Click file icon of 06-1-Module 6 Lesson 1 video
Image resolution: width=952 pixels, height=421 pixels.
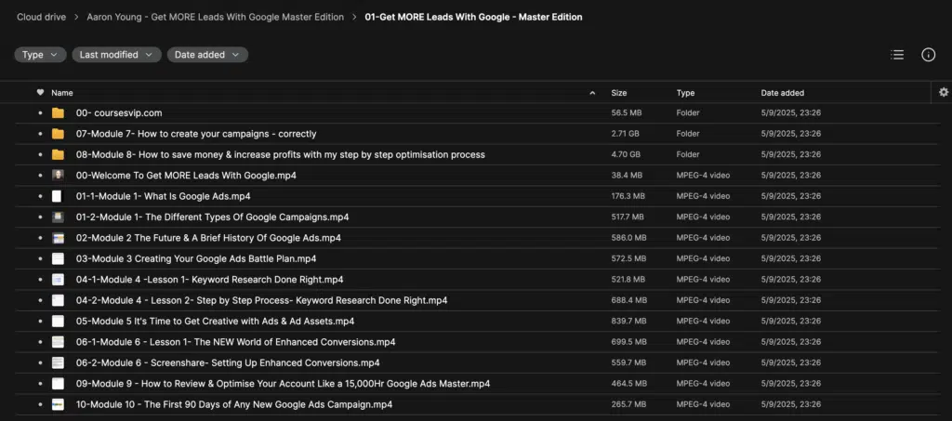click(58, 342)
